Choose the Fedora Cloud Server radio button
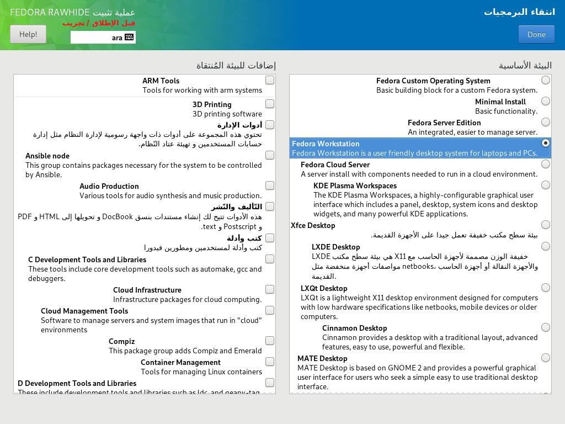This screenshot has height=424, width=565. click(x=546, y=164)
